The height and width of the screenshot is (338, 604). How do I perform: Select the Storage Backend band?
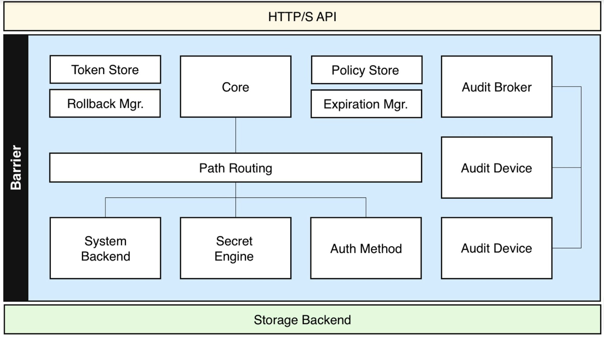[302, 319]
